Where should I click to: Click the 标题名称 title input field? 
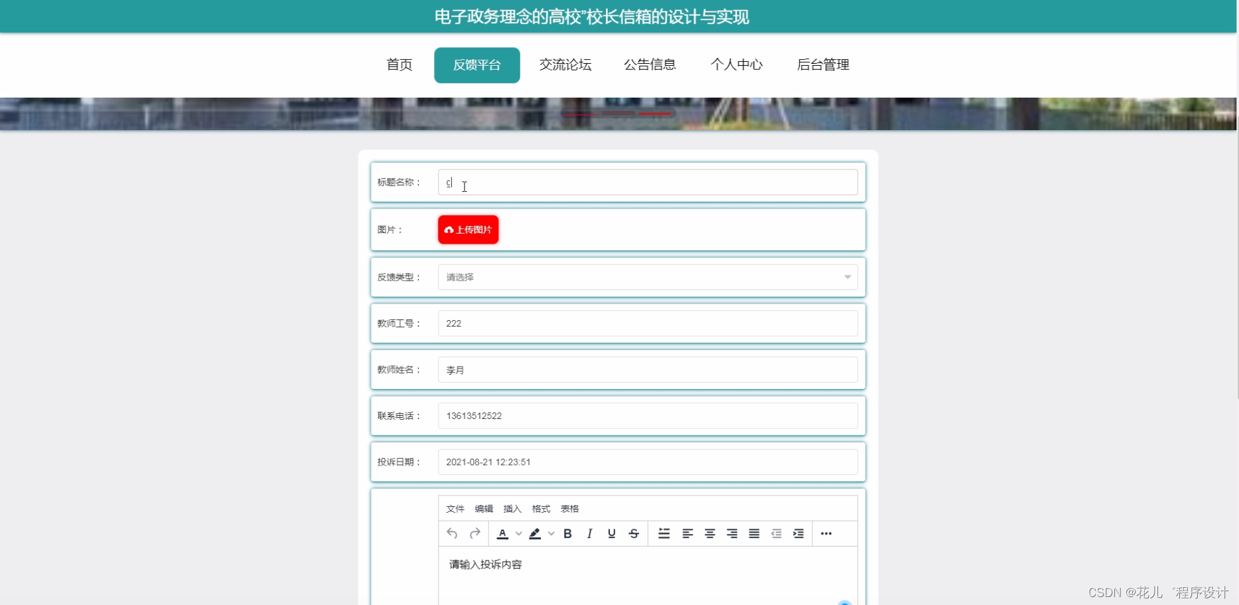tap(648, 182)
